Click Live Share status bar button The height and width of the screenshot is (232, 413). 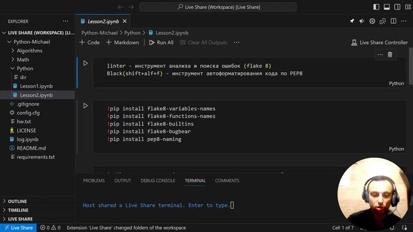(x=19, y=227)
